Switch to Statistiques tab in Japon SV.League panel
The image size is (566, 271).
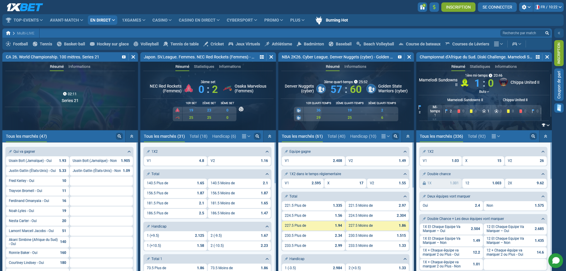pyautogui.click(x=204, y=67)
